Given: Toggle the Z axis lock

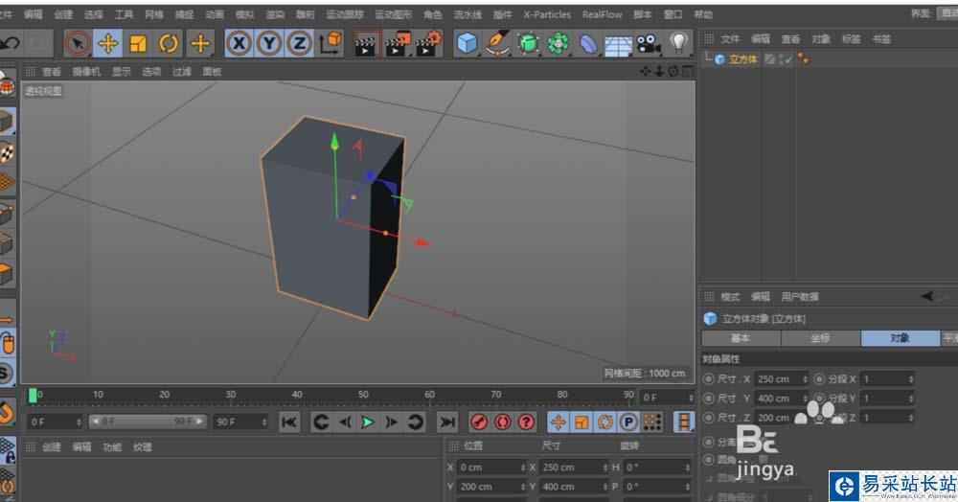Looking at the screenshot, I should (300, 43).
